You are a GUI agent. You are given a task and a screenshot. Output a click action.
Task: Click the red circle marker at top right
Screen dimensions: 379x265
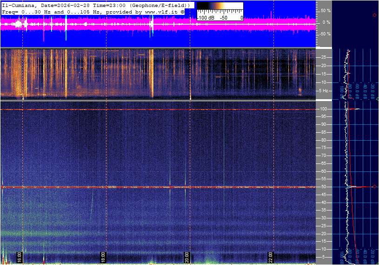click(x=374, y=15)
